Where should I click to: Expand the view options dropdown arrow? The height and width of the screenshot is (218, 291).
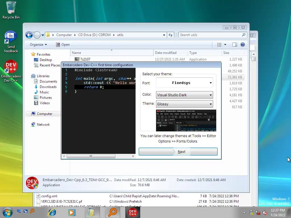[225, 45]
